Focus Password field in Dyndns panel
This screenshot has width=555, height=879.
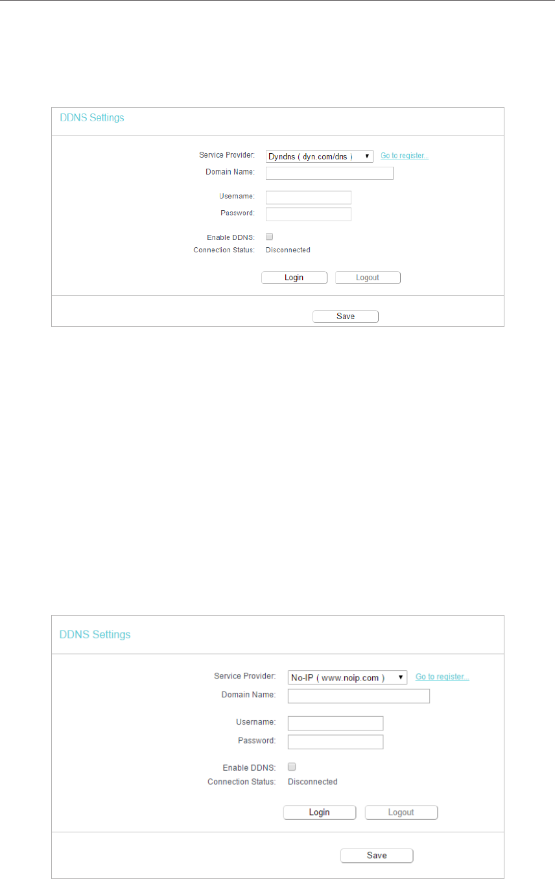point(309,214)
